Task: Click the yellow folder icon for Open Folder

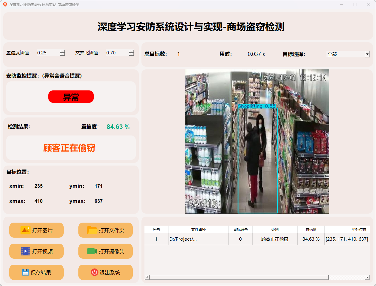Action: [x=92, y=230]
